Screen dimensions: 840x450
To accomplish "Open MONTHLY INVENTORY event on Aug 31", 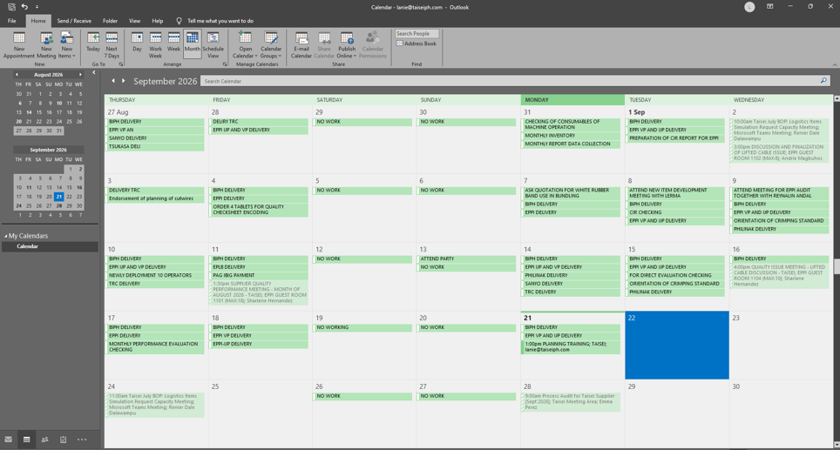I will (x=571, y=136).
